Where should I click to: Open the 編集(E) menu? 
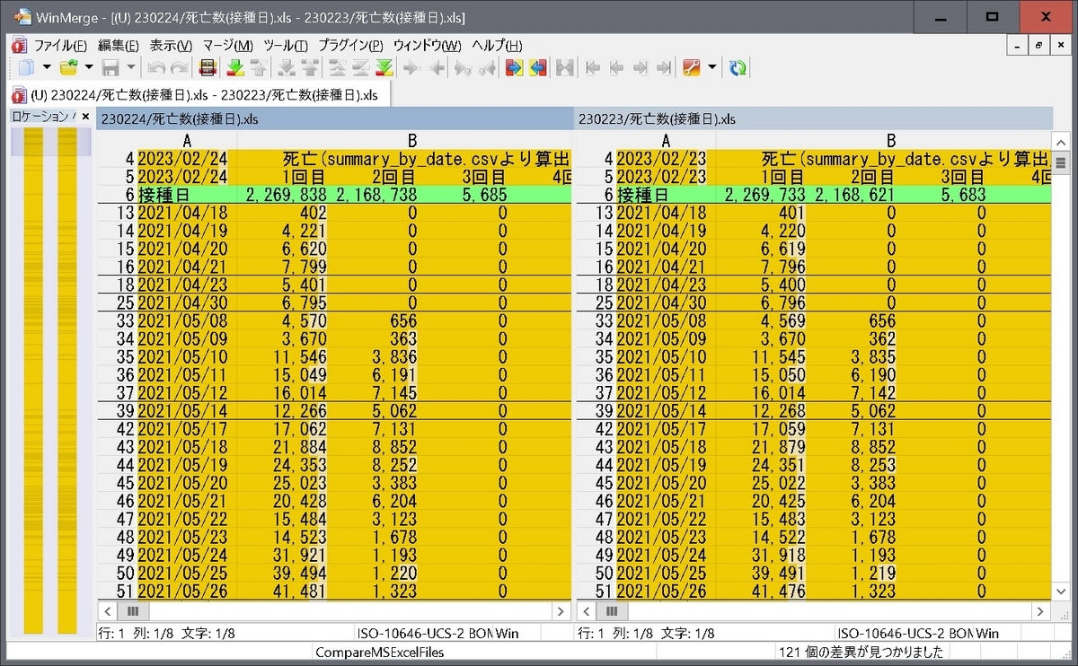[119, 45]
